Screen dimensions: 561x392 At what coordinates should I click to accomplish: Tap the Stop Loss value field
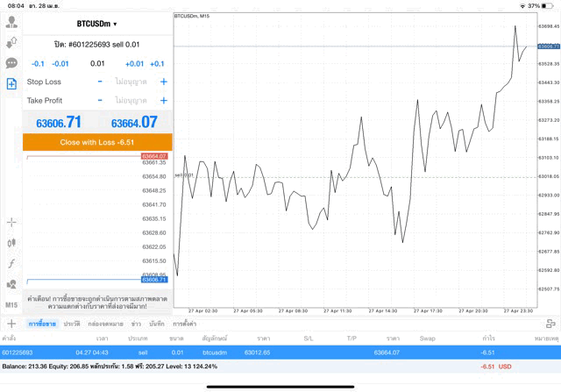(131, 82)
